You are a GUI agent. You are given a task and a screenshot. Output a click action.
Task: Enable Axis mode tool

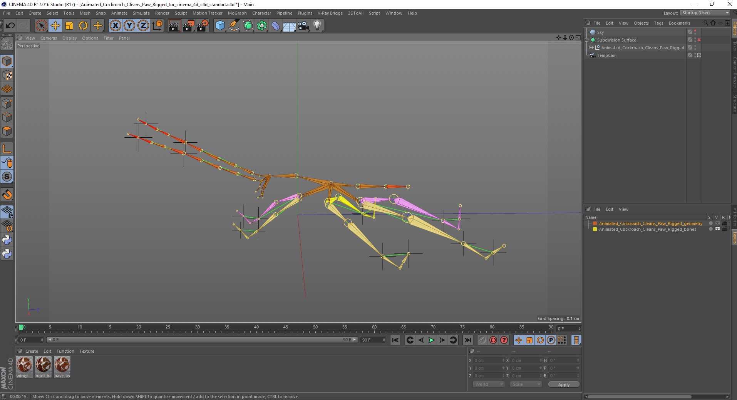tap(7, 149)
